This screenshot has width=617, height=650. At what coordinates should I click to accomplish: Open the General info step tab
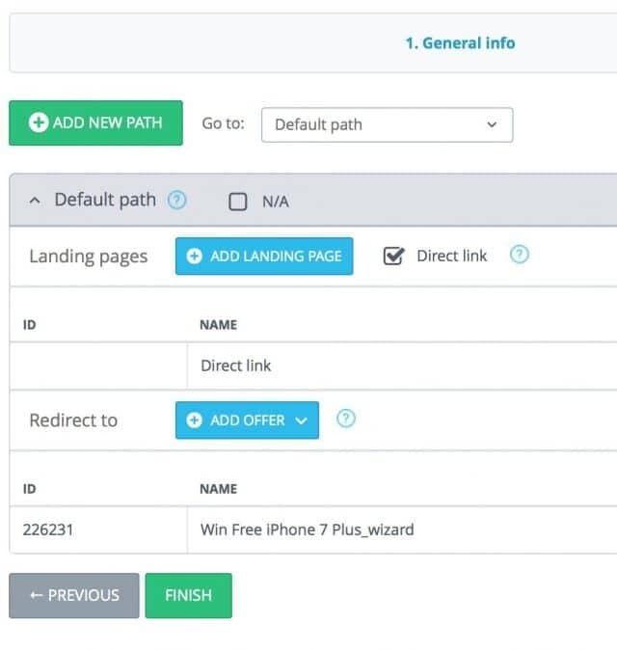(x=460, y=43)
